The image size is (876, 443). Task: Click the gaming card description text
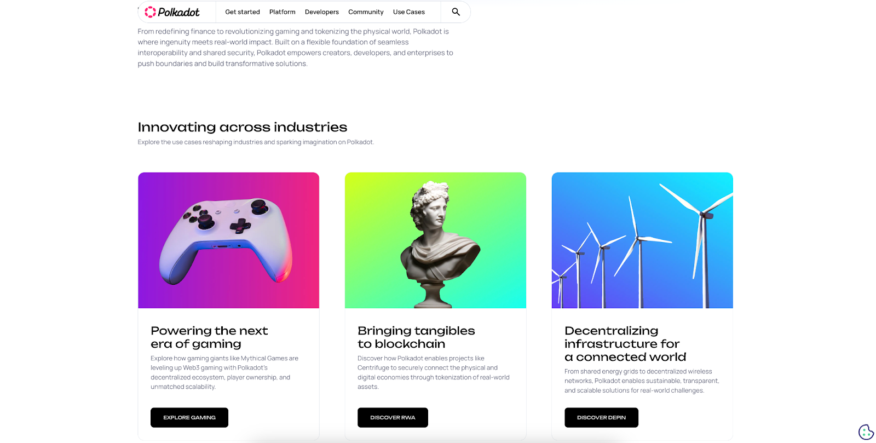[x=224, y=372]
